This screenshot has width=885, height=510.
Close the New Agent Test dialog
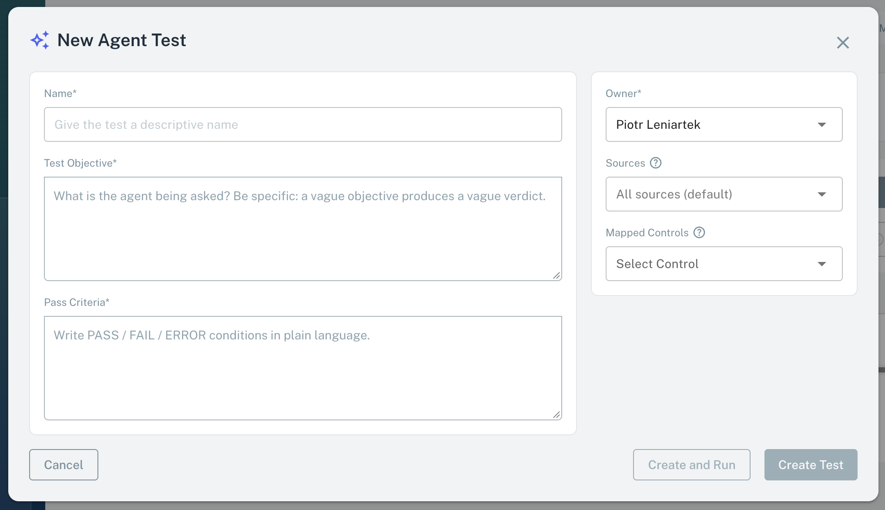(843, 43)
